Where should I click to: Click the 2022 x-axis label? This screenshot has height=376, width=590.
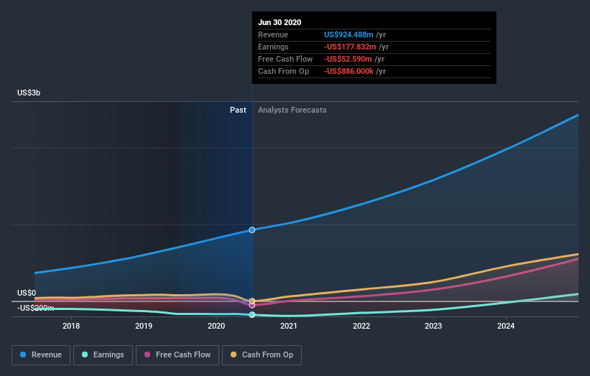click(x=361, y=326)
